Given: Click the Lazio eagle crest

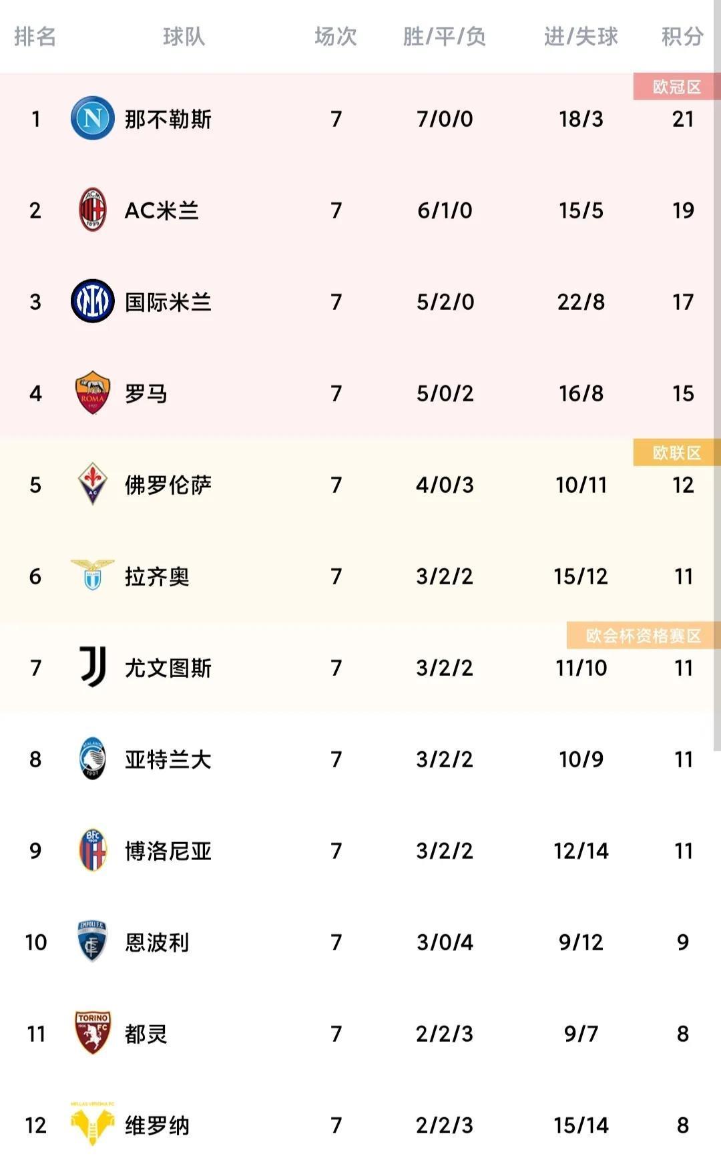Looking at the screenshot, I should (92, 575).
